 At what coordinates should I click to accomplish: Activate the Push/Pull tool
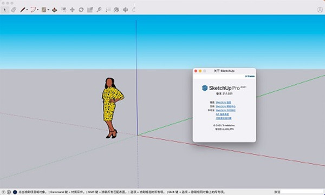pos(55,10)
